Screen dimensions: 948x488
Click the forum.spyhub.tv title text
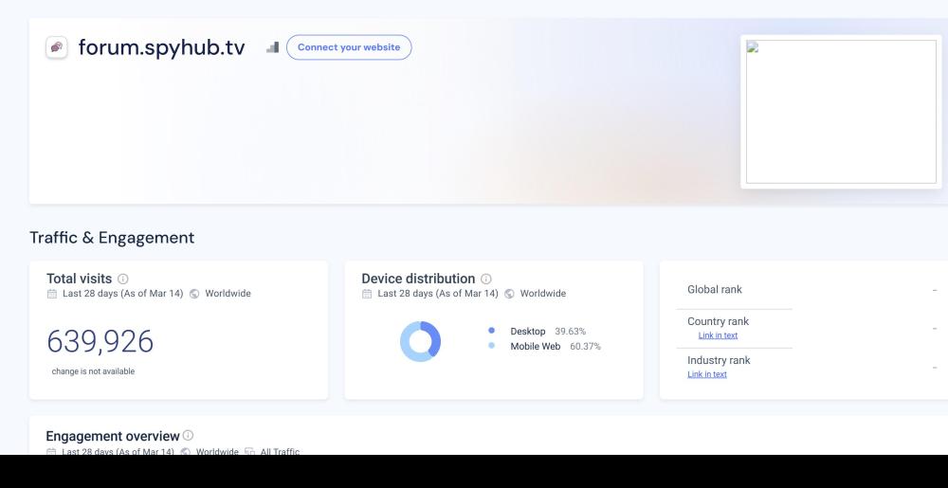[x=161, y=47]
